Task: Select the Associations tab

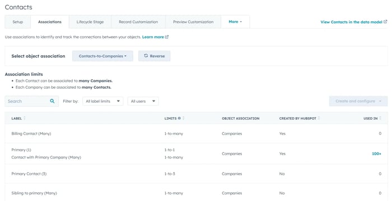Action: click(x=50, y=22)
